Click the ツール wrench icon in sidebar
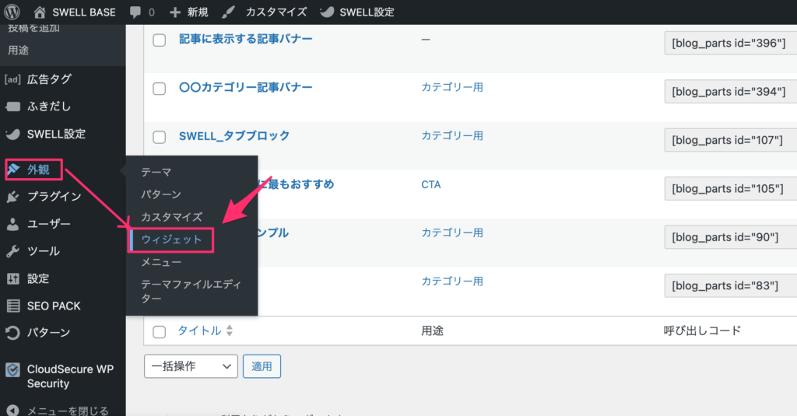This screenshot has height=416, width=797. pos(12,251)
